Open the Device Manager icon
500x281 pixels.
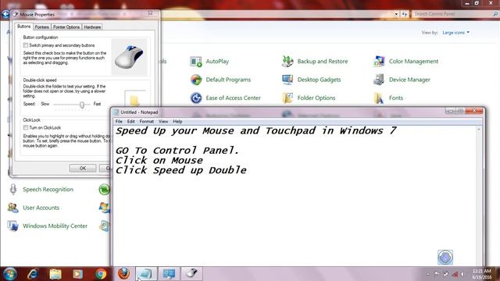click(x=379, y=80)
